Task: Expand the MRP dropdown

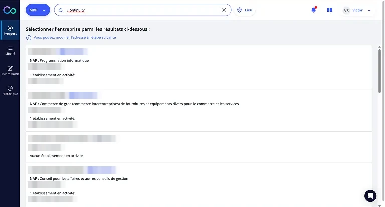Action: click(x=38, y=10)
